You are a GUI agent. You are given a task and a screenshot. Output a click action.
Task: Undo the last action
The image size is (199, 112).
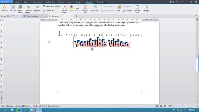point(14,16)
